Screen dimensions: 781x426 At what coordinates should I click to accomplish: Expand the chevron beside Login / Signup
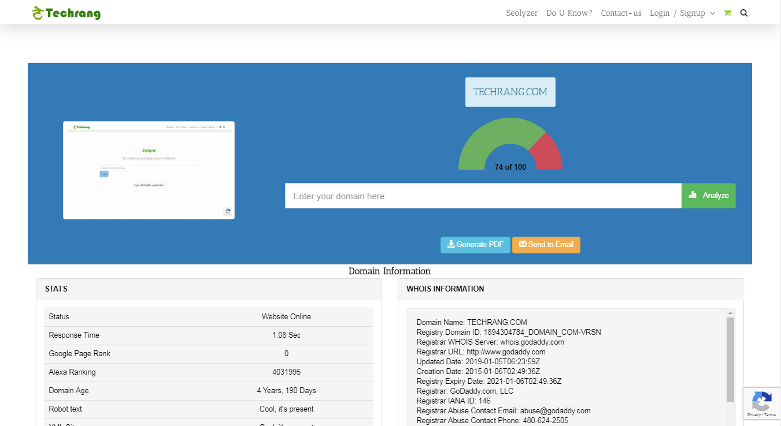tap(712, 13)
